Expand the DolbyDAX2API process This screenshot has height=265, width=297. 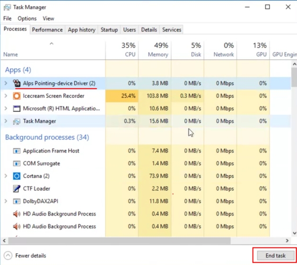(6, 201)
